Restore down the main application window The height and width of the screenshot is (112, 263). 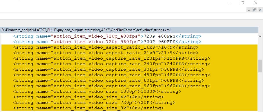[x=242, y=3]
